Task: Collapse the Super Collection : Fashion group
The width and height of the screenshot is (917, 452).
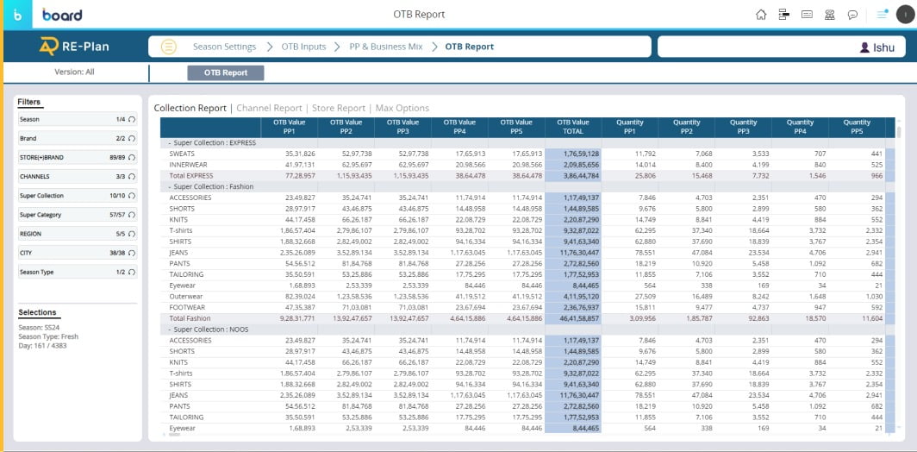Action: click(169, 186)
